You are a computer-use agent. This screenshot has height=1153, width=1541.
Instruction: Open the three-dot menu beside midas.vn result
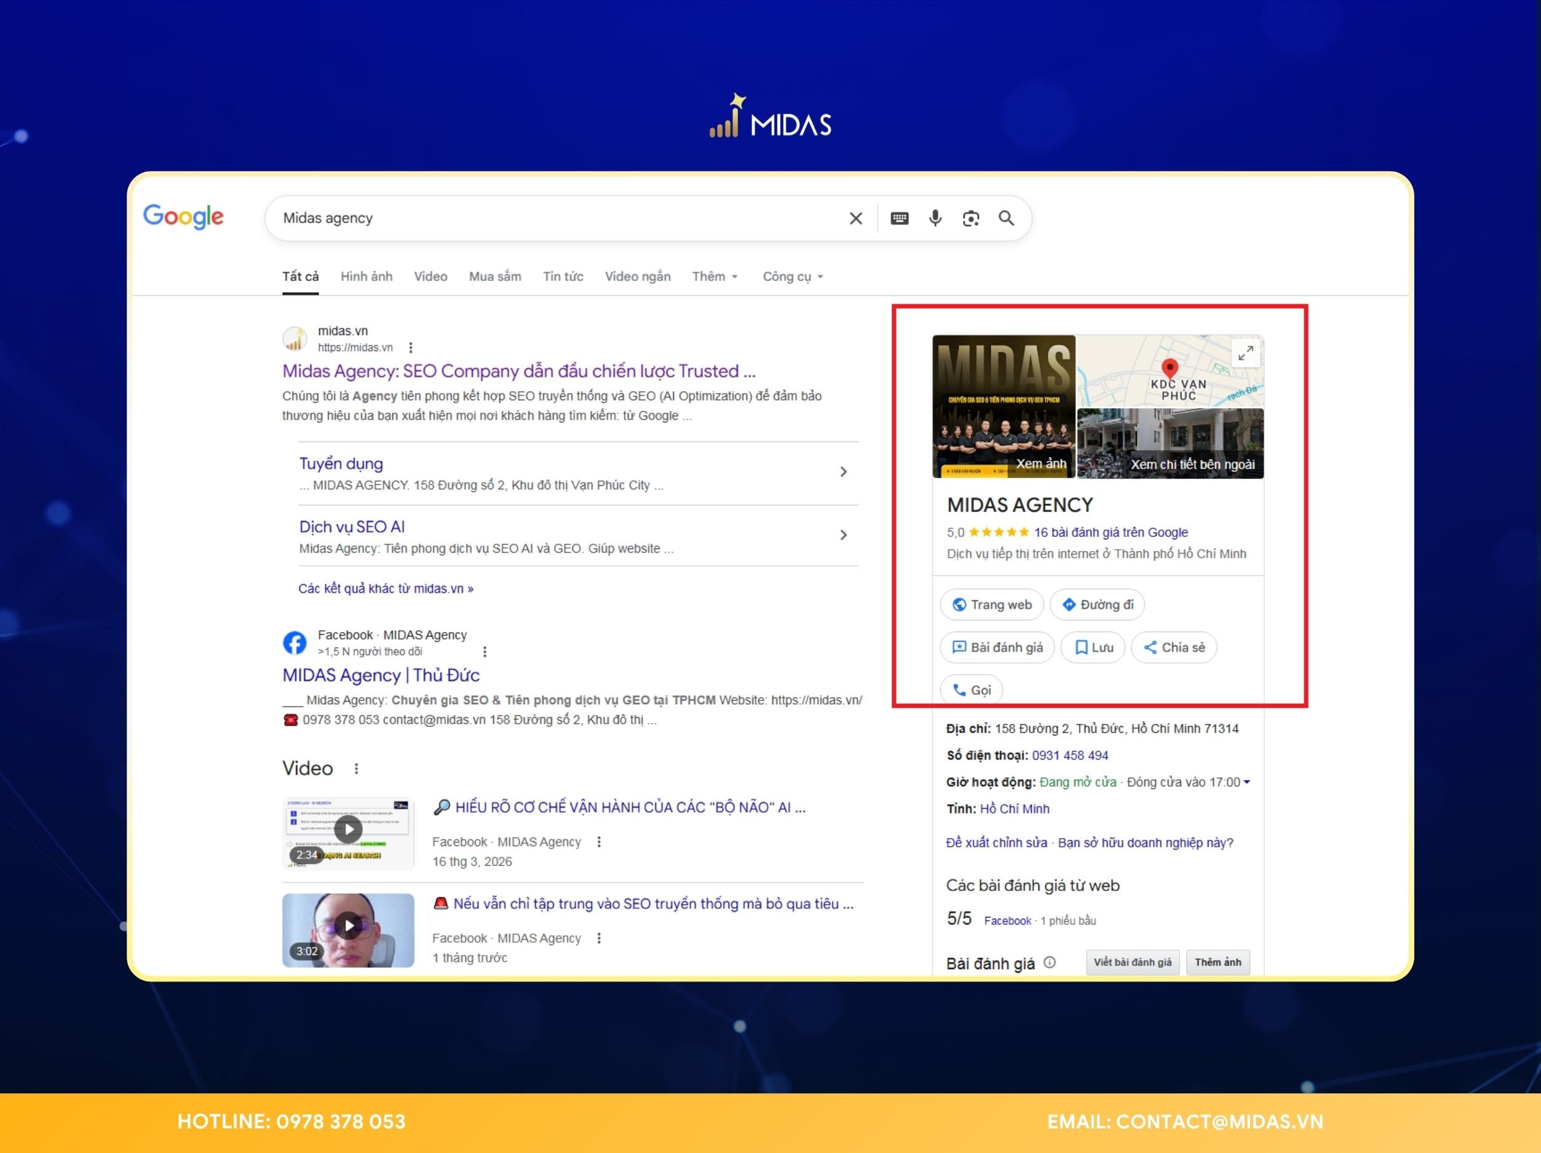[x=410, y=347]
